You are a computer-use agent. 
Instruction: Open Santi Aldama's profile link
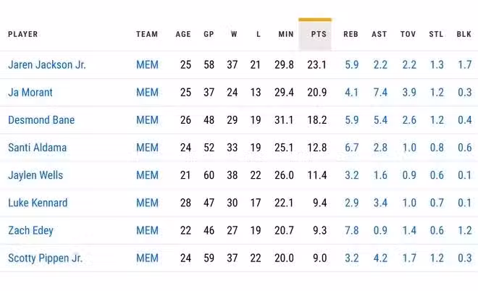tap(37, 148)
